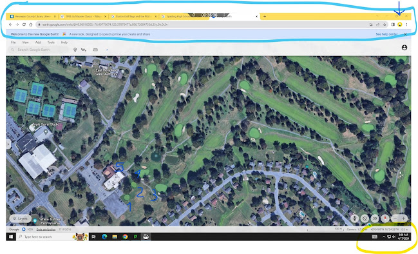Click the measure distance ruler icon
The image size is (418, 254).
point(95,50)
